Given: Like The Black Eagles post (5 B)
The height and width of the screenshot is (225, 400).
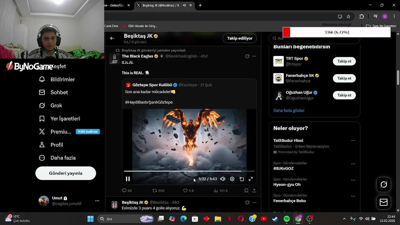Looking at the screenshot, I should (x=188, y=191).
